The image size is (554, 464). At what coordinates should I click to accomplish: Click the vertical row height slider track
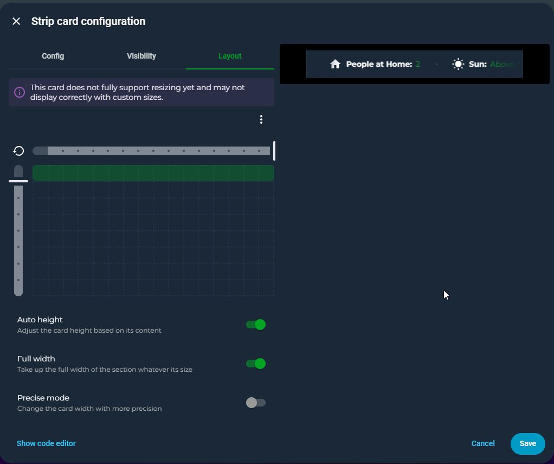click(x=18, y=239)
